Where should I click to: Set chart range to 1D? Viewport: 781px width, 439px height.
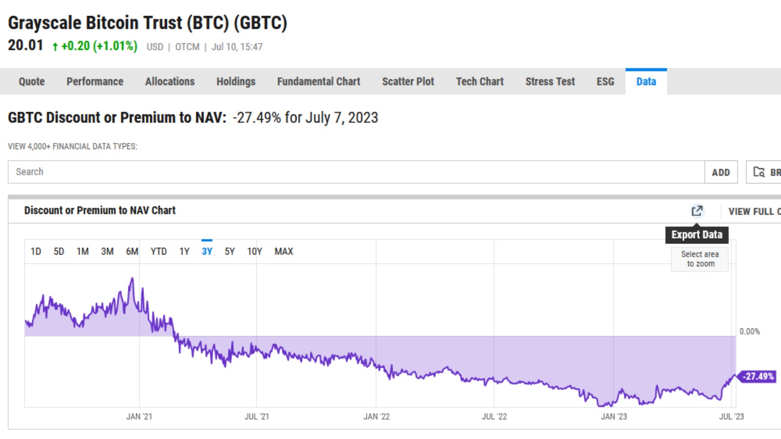click(36, 251)
